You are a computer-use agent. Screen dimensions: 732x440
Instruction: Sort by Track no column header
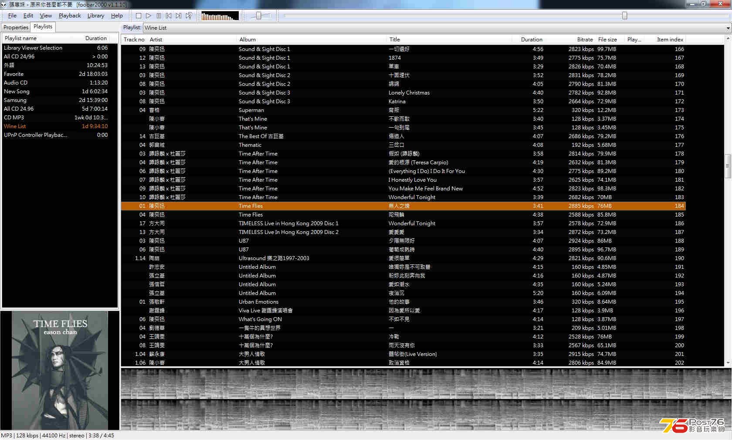(x=134, y=39)
